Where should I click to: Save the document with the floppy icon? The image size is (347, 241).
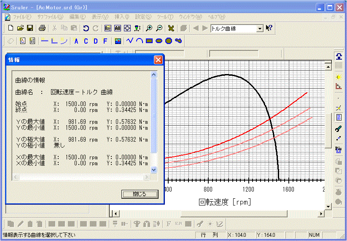tap(30, 28)
